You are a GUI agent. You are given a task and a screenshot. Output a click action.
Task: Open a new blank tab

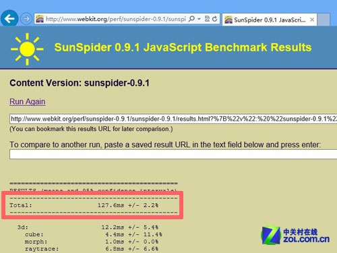click(324, 20)
